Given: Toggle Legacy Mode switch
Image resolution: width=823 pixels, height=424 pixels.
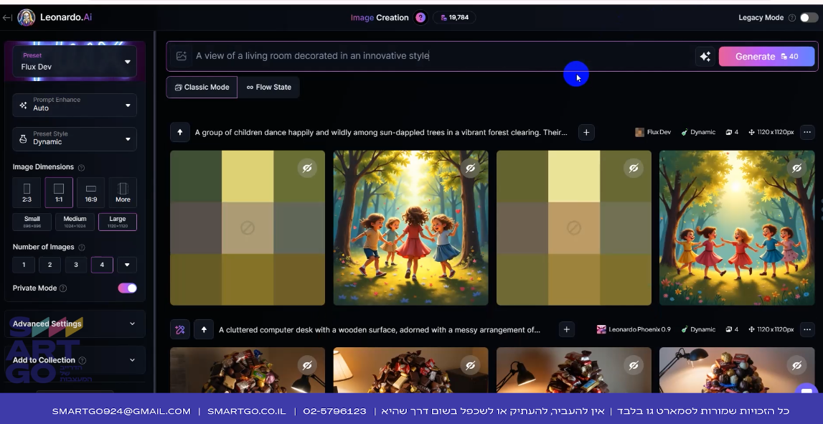Looking at the screenshot, I should point(809,17).
